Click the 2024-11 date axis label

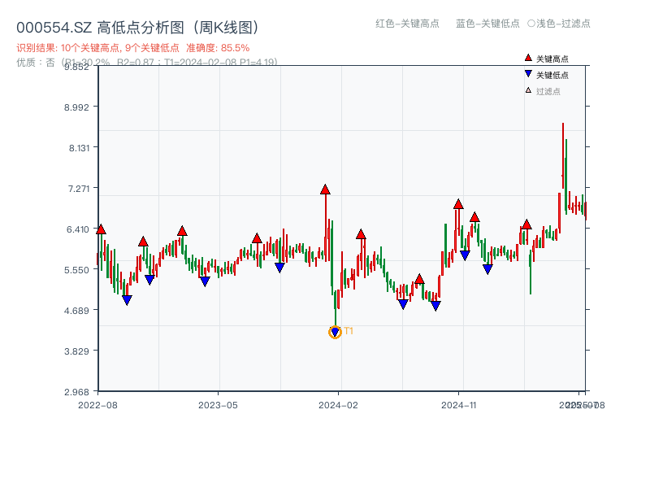click(x=458, y=405)
